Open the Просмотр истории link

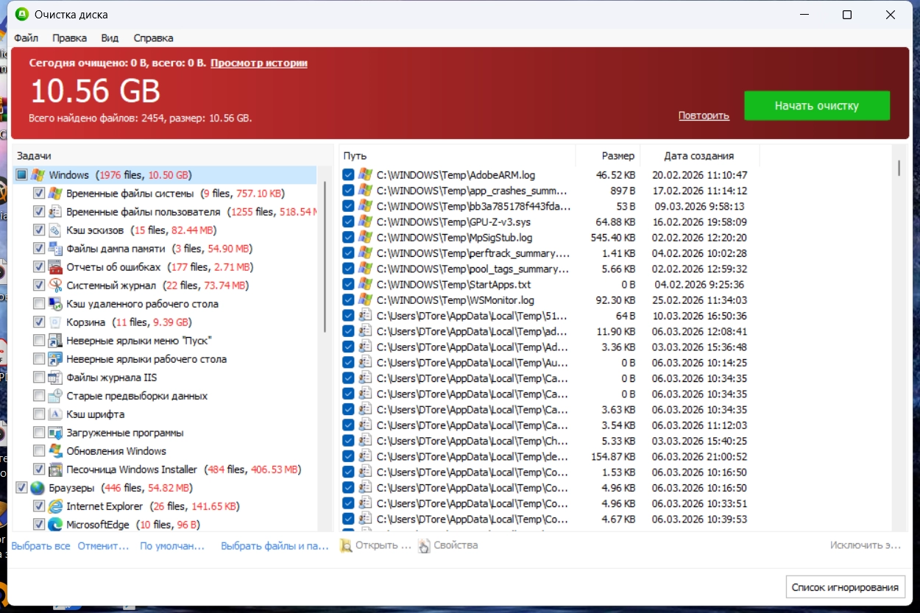pos(259,63)
